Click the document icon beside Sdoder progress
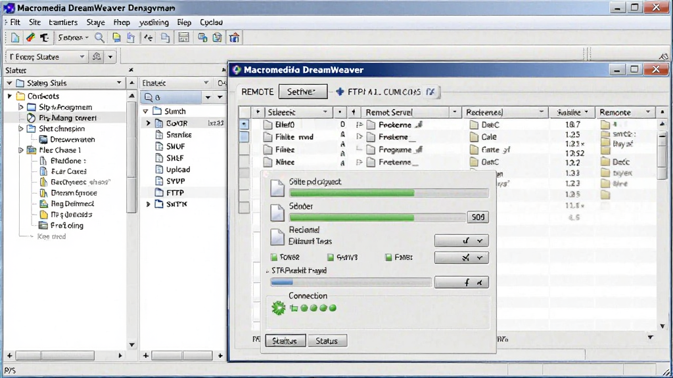Viewport: 673px width, 378px height. point(277,212)
